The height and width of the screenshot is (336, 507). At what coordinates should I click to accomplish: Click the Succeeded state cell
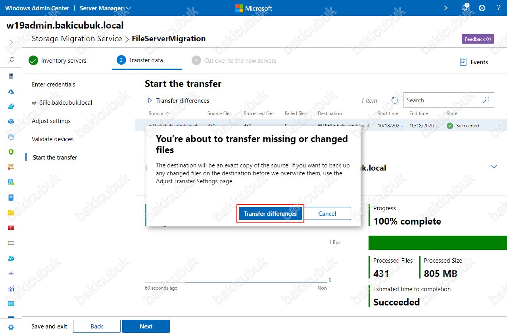point(463,126)
